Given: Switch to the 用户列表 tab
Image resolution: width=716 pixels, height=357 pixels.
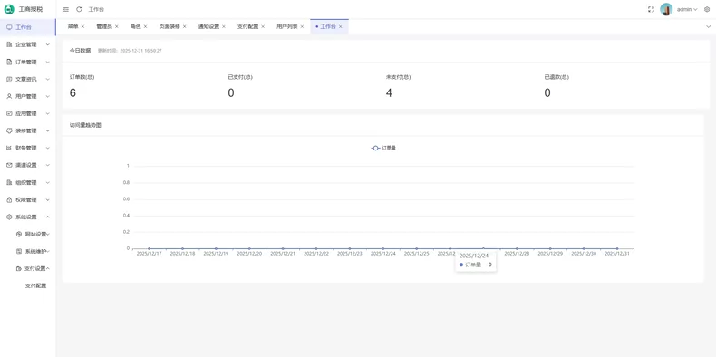Looking at the screenshot, I should coord(286,26).
